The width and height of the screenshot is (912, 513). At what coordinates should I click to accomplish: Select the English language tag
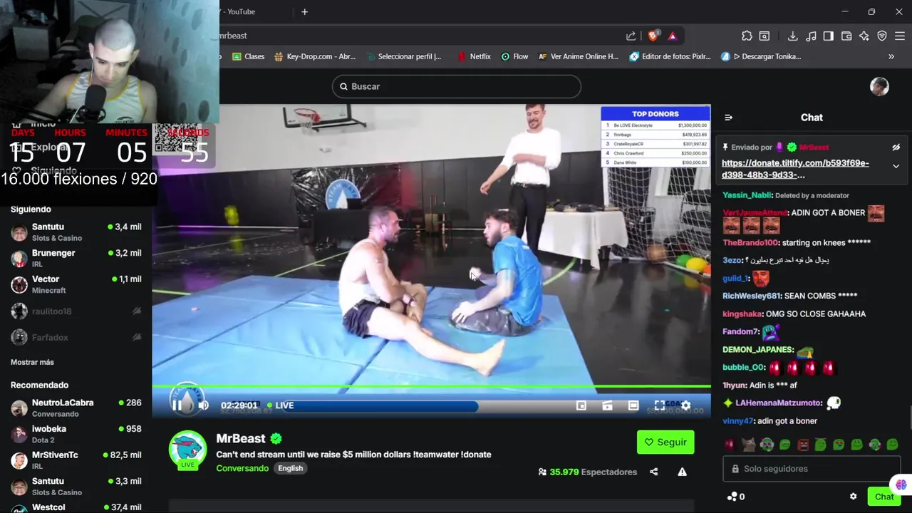click(x=290, y=468)
